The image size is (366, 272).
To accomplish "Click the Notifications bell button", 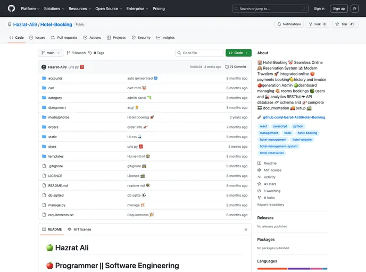I will click(289, 24).
